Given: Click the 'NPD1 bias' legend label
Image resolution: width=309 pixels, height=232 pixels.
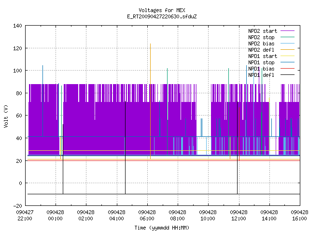Looking at the screenshot, I should click(x=261, y=69).
